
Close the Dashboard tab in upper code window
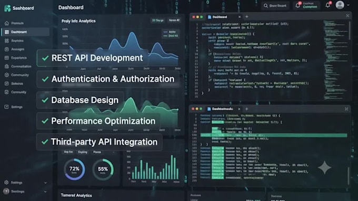[x=239, y=17]
